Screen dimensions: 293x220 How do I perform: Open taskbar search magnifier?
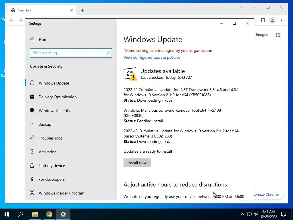pos(21,214)
